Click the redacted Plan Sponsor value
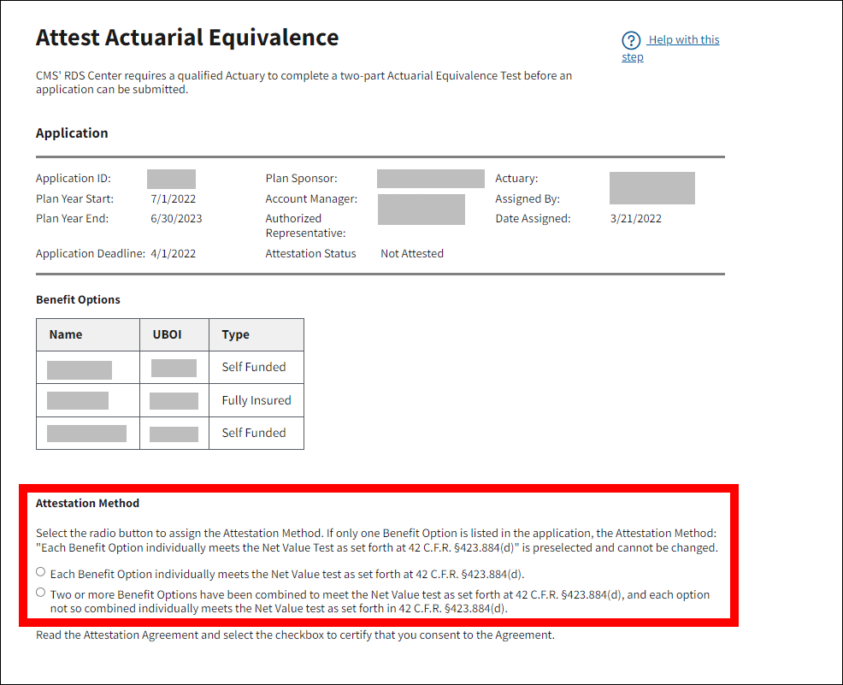This screenshot has height=685, width=843. 430,179
